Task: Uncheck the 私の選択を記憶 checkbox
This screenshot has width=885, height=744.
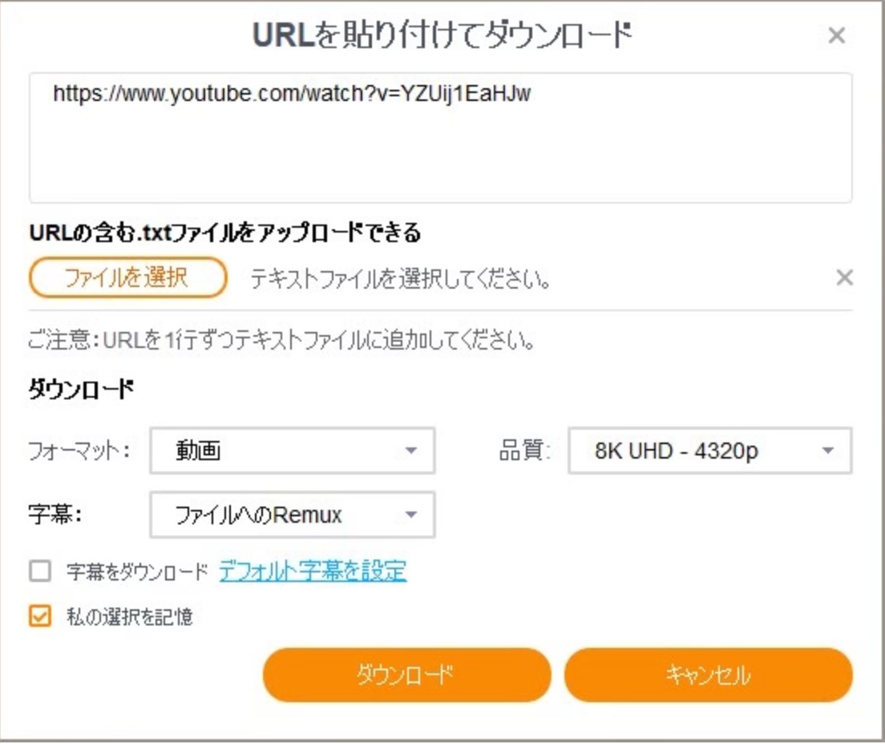Action: tap(40, 616)
